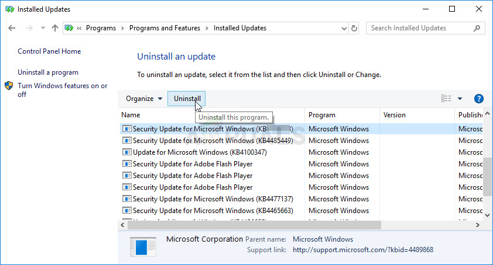Open the Control Panel Home link
The image size is (493, 265).
click(49, 51)
